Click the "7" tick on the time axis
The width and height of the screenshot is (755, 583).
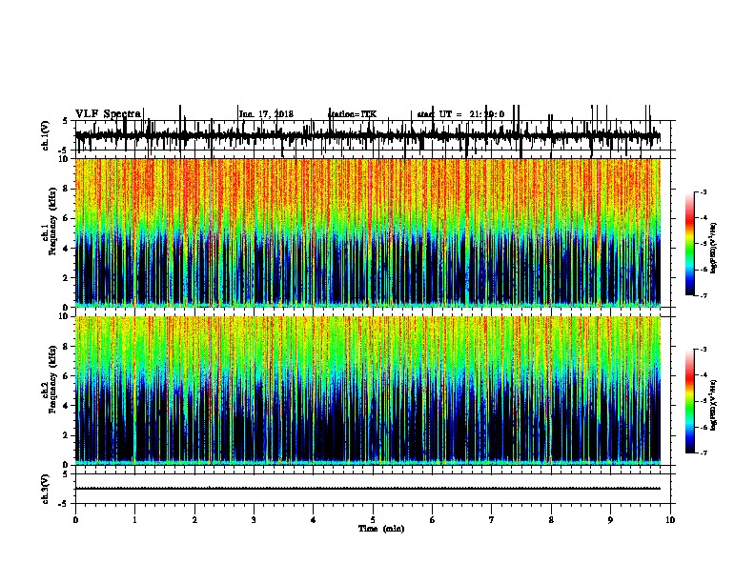pos(492,520)
